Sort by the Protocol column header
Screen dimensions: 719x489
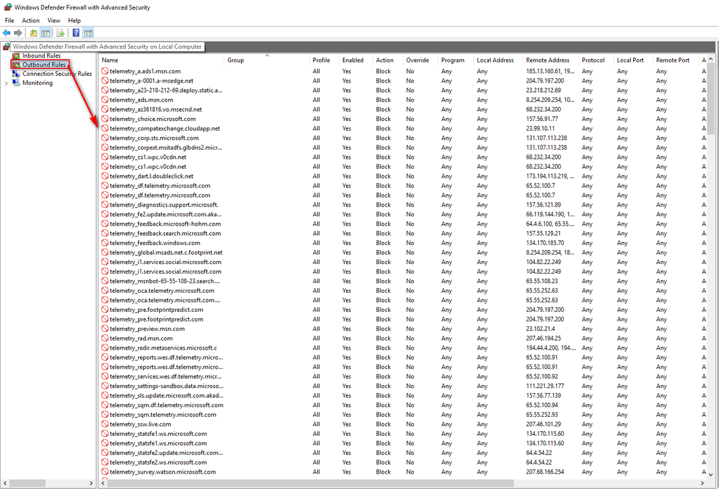597,60
